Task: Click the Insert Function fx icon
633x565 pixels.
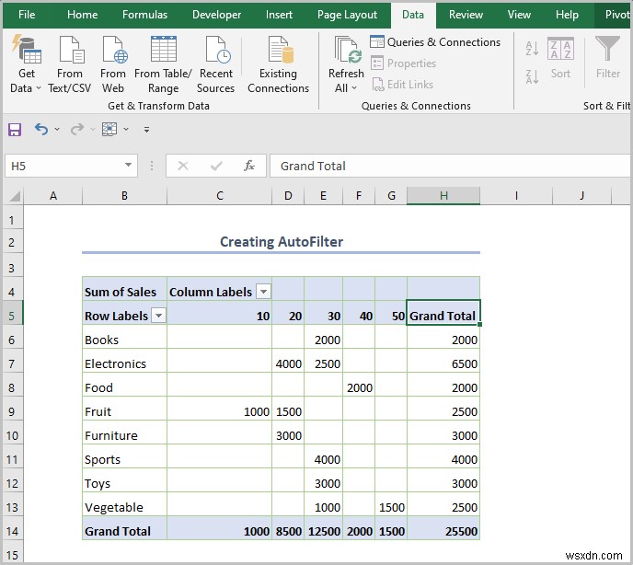Action: [249, 166]
